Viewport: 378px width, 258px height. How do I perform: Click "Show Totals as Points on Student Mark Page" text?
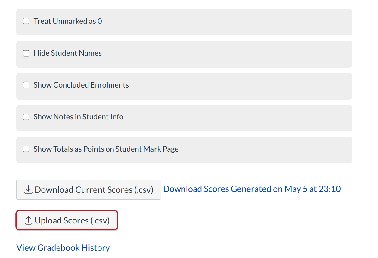[x=106, y=149]
